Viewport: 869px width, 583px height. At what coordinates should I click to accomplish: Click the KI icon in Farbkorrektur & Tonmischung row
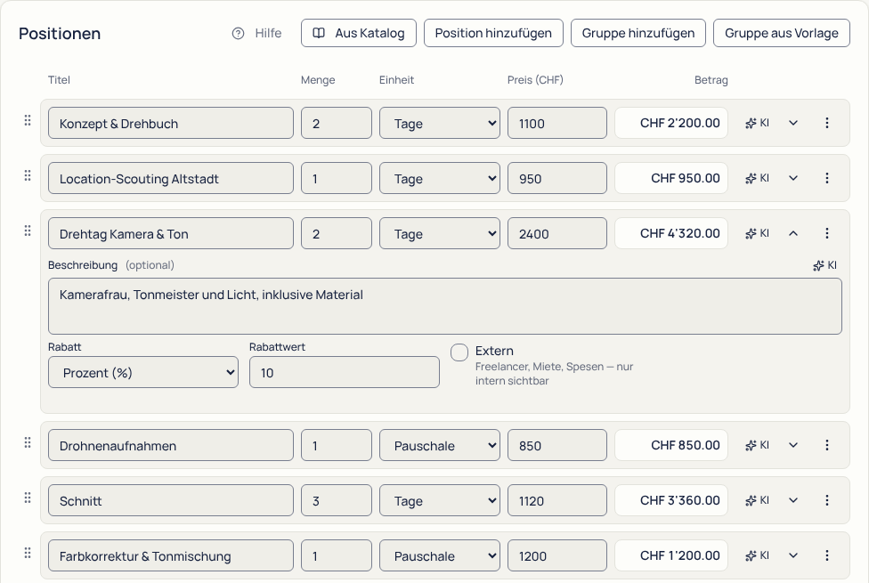757,555
